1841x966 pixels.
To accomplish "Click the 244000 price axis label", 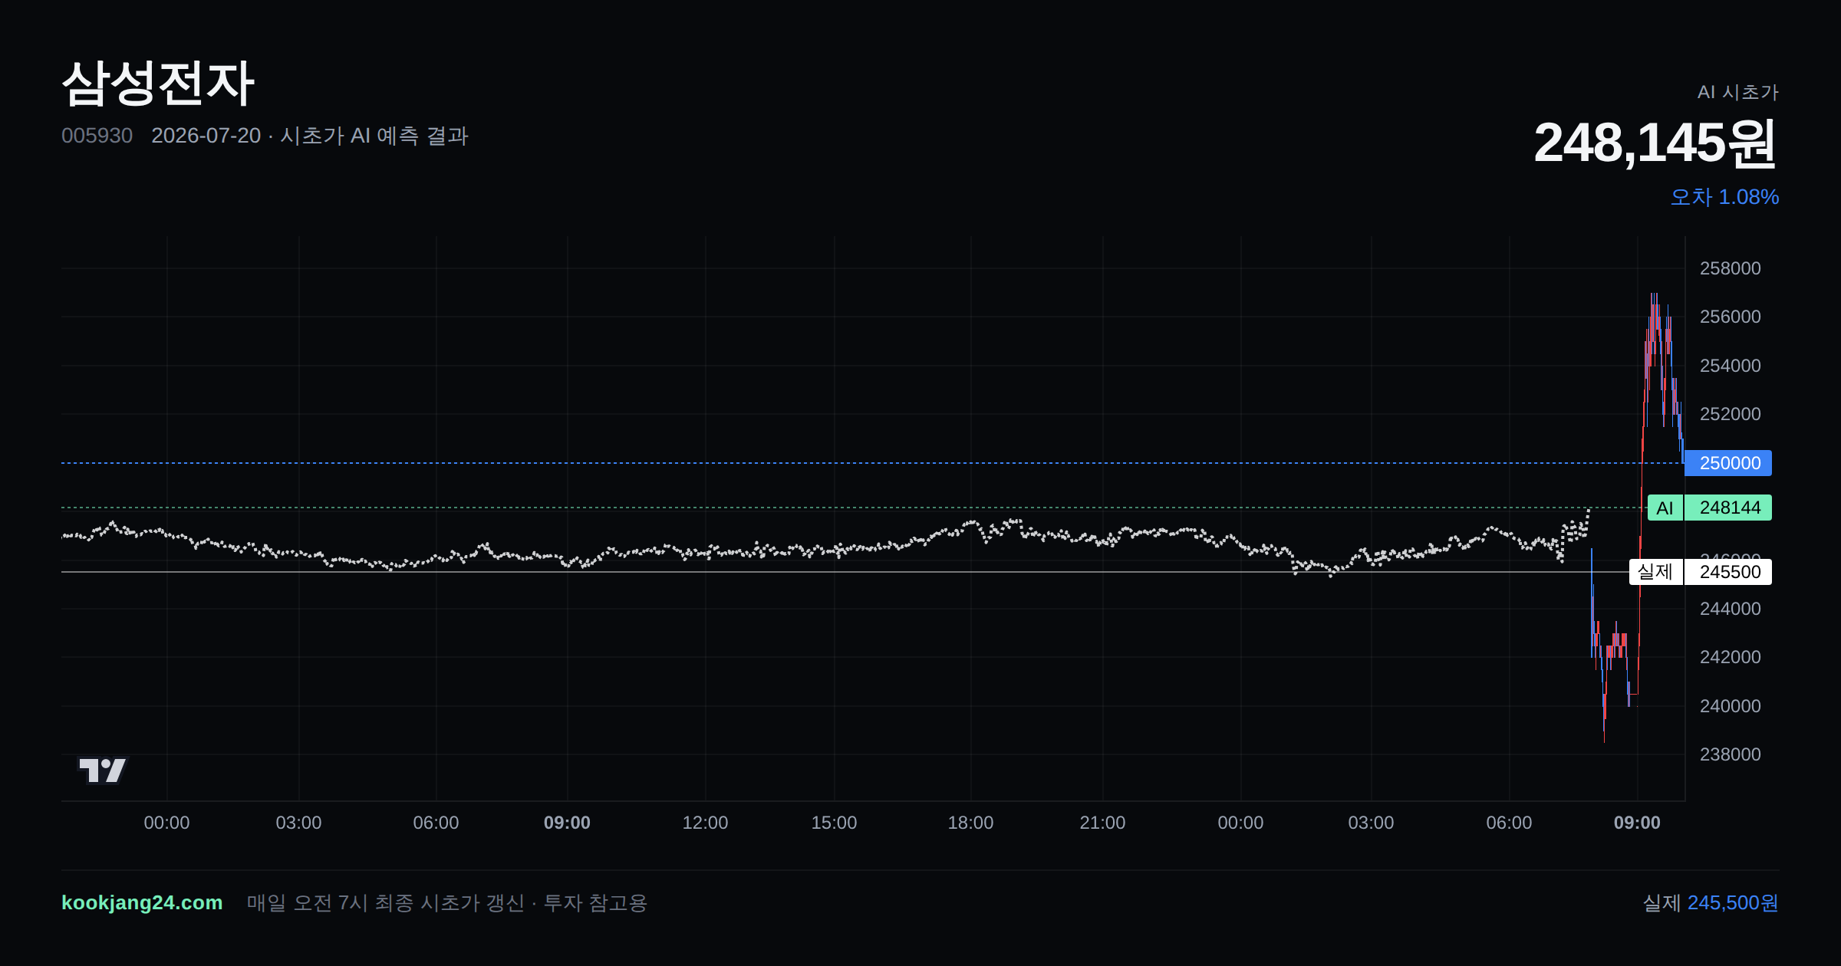I will [x=1730, y=609].
